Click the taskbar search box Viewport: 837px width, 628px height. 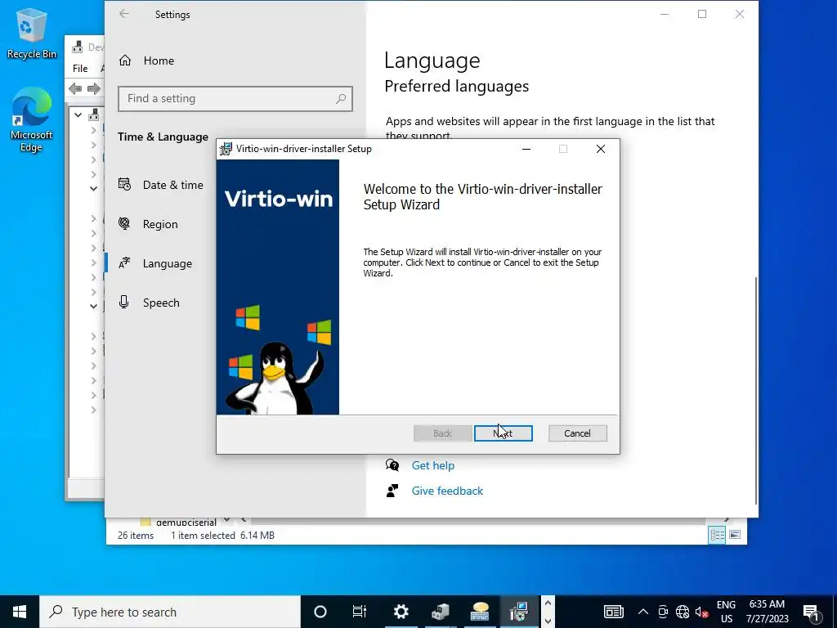pos(170,612)
